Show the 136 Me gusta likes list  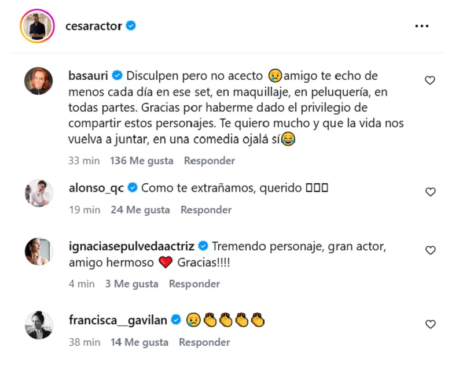[x=141, y=161]
